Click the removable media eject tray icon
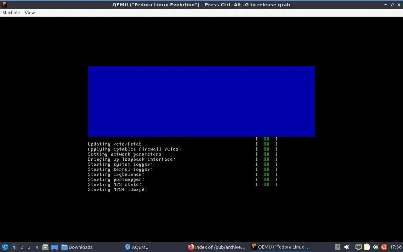 click(338, 247)
